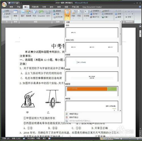Open the Easy Document Creator tab

[92, 7]
